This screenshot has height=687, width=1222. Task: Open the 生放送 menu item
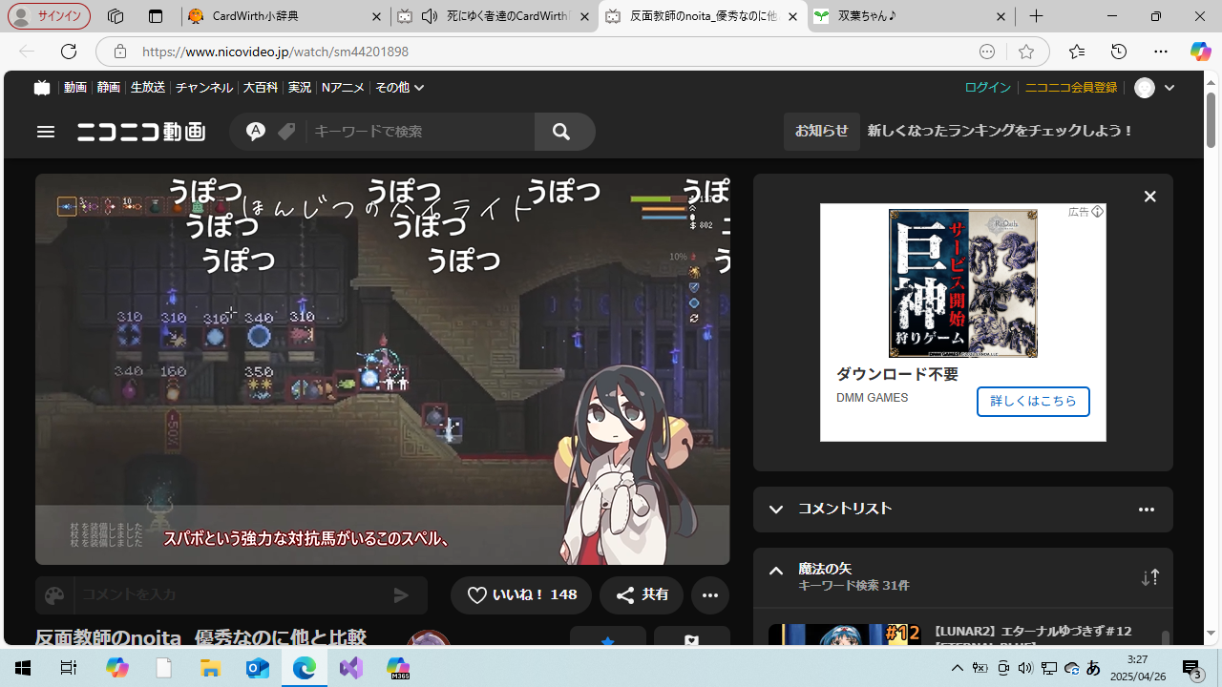pyautogui.click(x=148, y=87)
